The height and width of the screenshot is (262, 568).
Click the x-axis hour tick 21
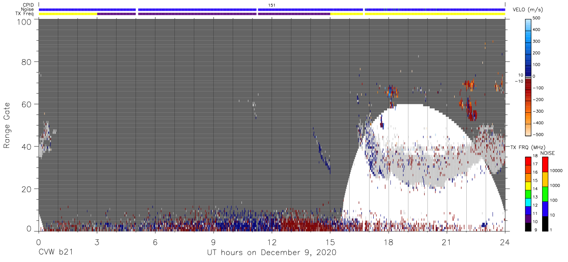click(447, 242)
